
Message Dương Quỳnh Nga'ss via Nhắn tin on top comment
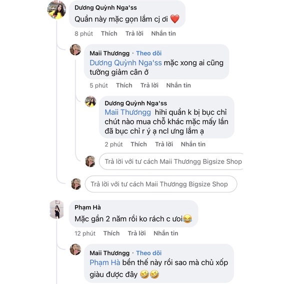(163, 33)
